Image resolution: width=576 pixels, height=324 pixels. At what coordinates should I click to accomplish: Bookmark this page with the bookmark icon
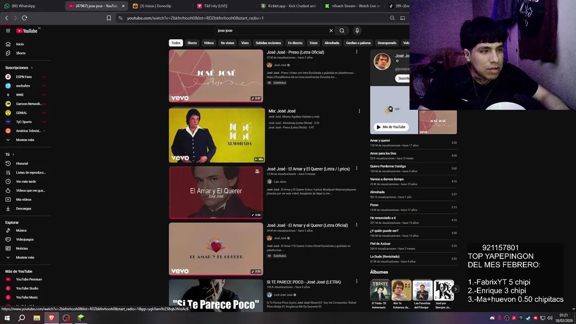109,18
